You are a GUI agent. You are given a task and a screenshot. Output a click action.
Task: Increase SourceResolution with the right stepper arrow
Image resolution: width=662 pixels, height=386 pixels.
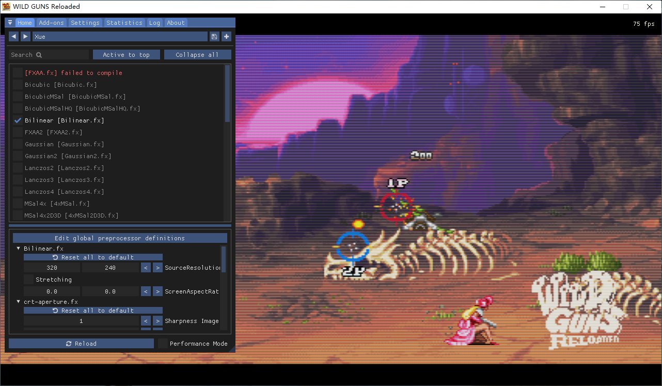(157, 267)
